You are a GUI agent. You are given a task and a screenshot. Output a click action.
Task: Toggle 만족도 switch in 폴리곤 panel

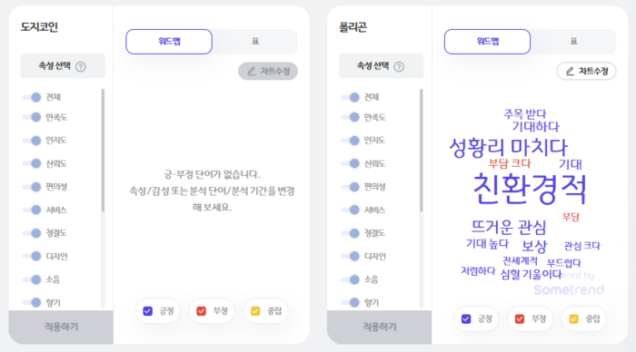click(x=351, y=117)
